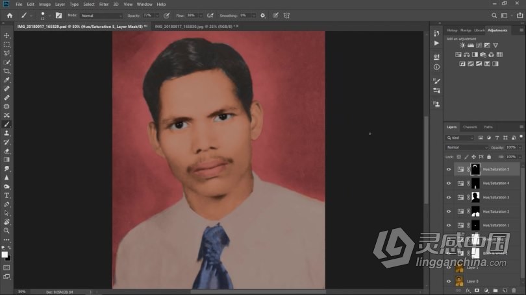
Task: Select the Move tool
Action: click(6, 36)
